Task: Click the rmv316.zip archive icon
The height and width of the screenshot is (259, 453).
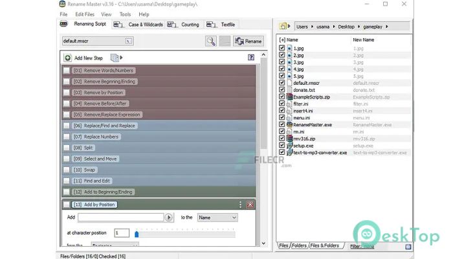Action: pyautogui.click(x=289, y=139)
